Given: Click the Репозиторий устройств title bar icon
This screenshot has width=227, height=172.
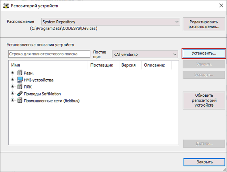Looking at the screenshot, I should coord(6,6).
